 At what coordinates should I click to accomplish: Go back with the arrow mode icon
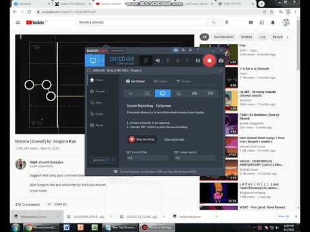pyautogui.click(x=131, y=93)
